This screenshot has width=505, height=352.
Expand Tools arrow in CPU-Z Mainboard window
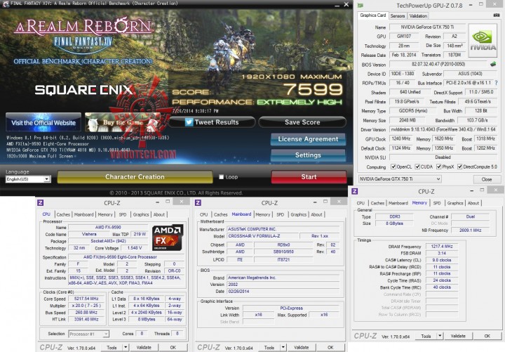[283, 348]
